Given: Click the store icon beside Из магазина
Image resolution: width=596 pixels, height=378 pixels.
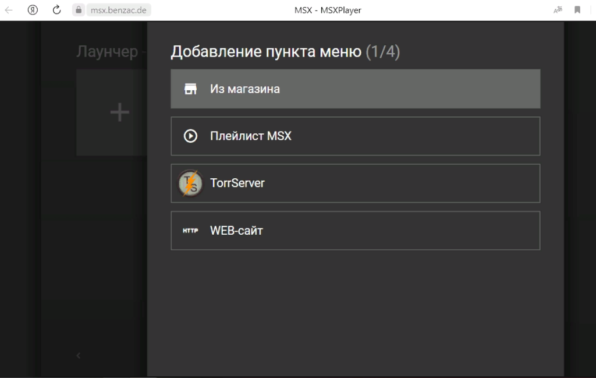Looking at the screenshot, I should pyautogui.click(x=190, y=89).
